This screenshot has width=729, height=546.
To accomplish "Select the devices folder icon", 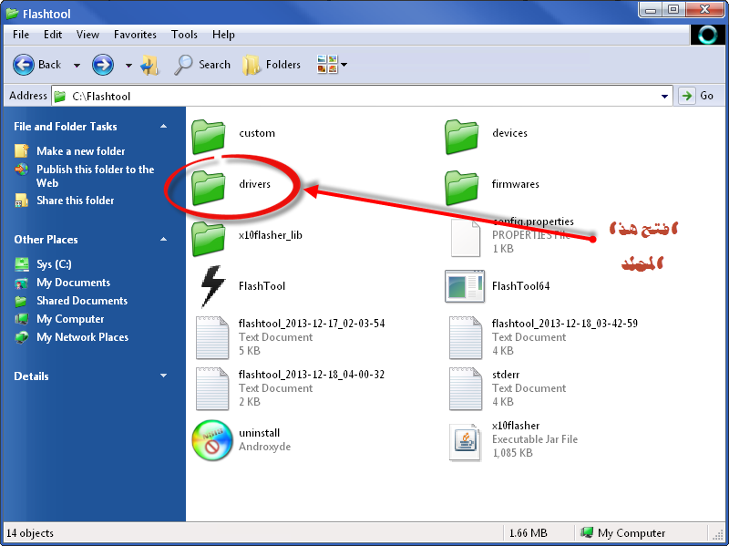I will point(462,136).
